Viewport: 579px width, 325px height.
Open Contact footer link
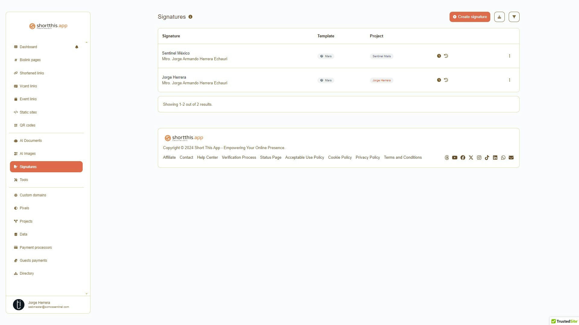click(186, 158)
